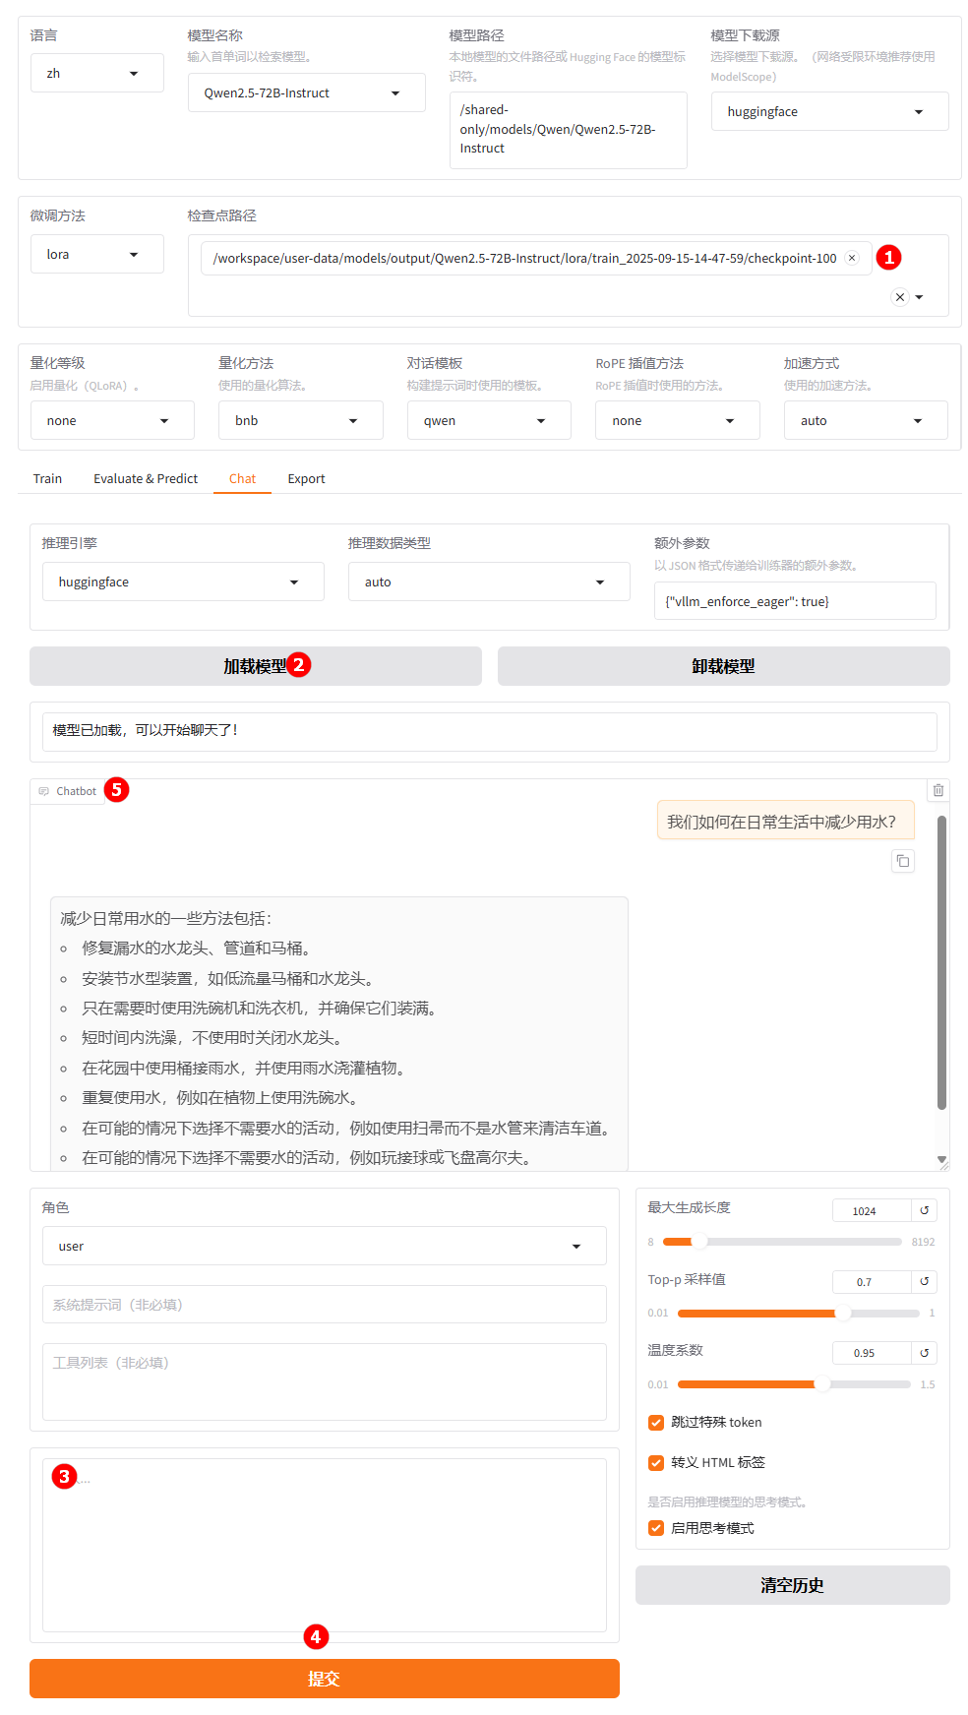Open the language dropdown showing zh
This screenshot has width=968, height=1715.
click(96, 74)
